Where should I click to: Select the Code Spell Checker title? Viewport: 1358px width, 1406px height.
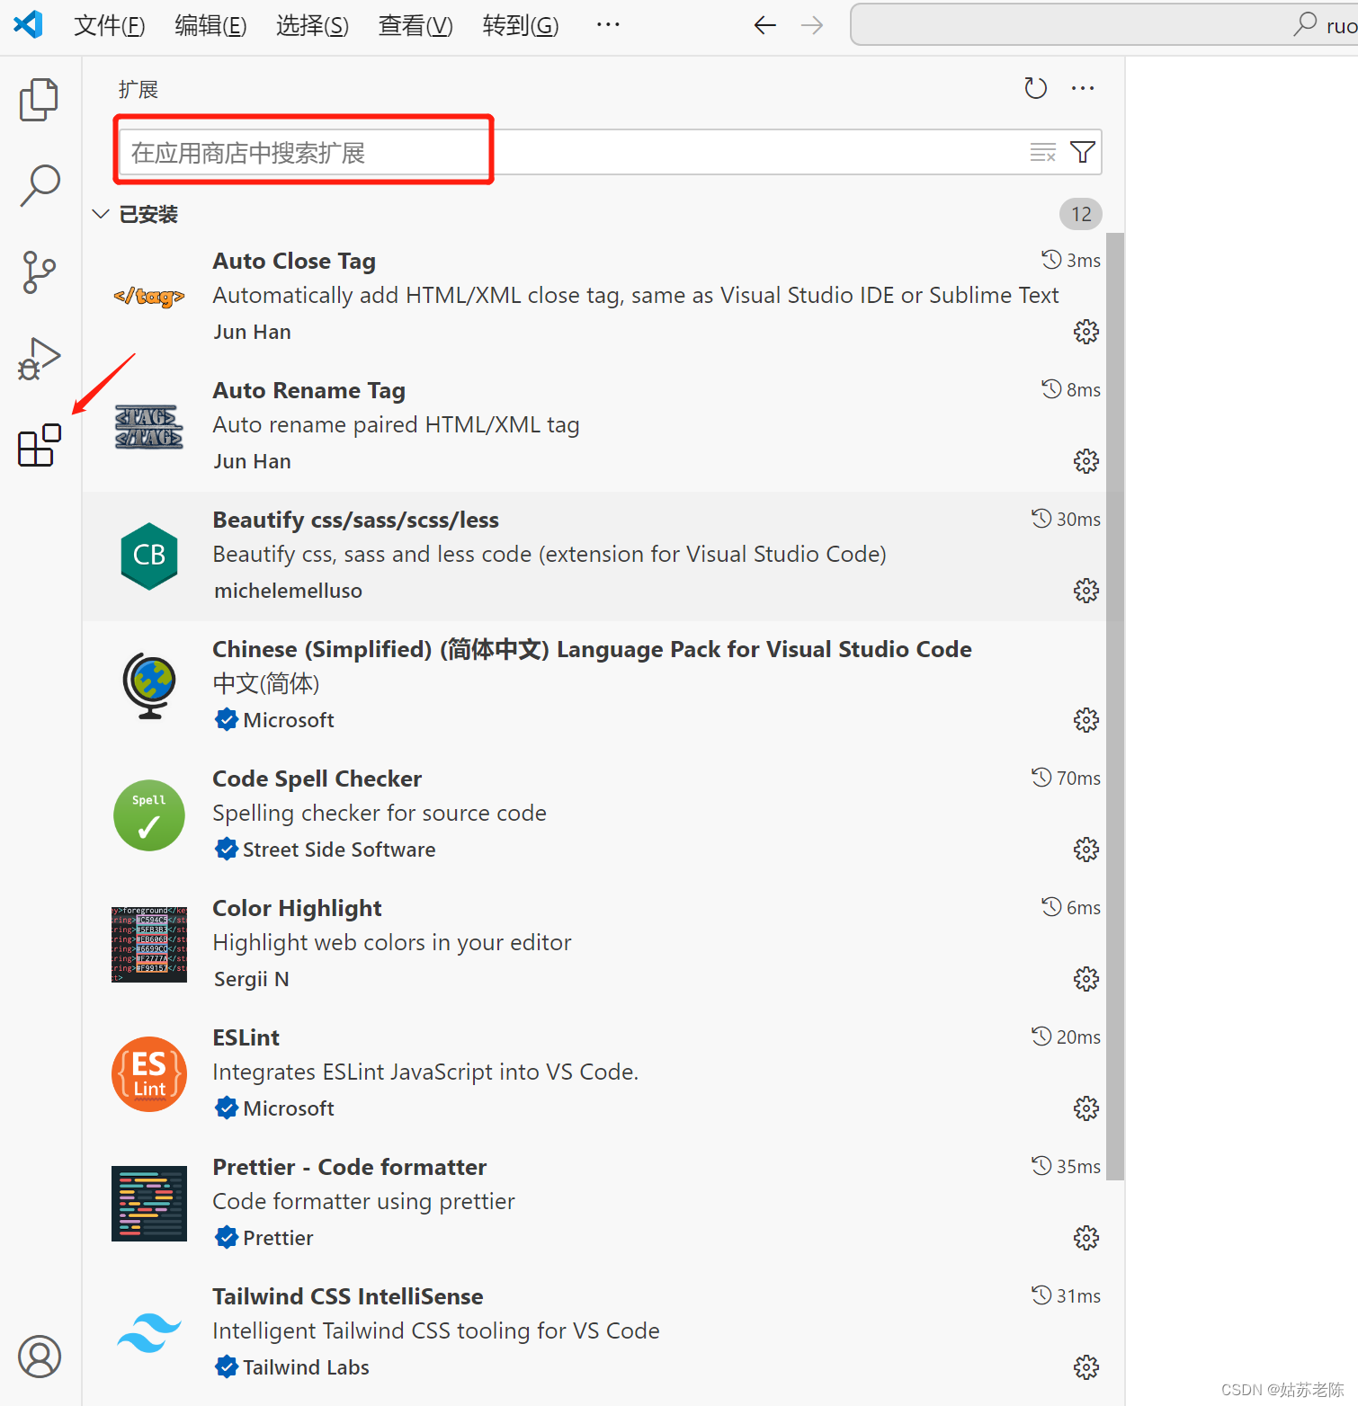click(x=317, y=779)
